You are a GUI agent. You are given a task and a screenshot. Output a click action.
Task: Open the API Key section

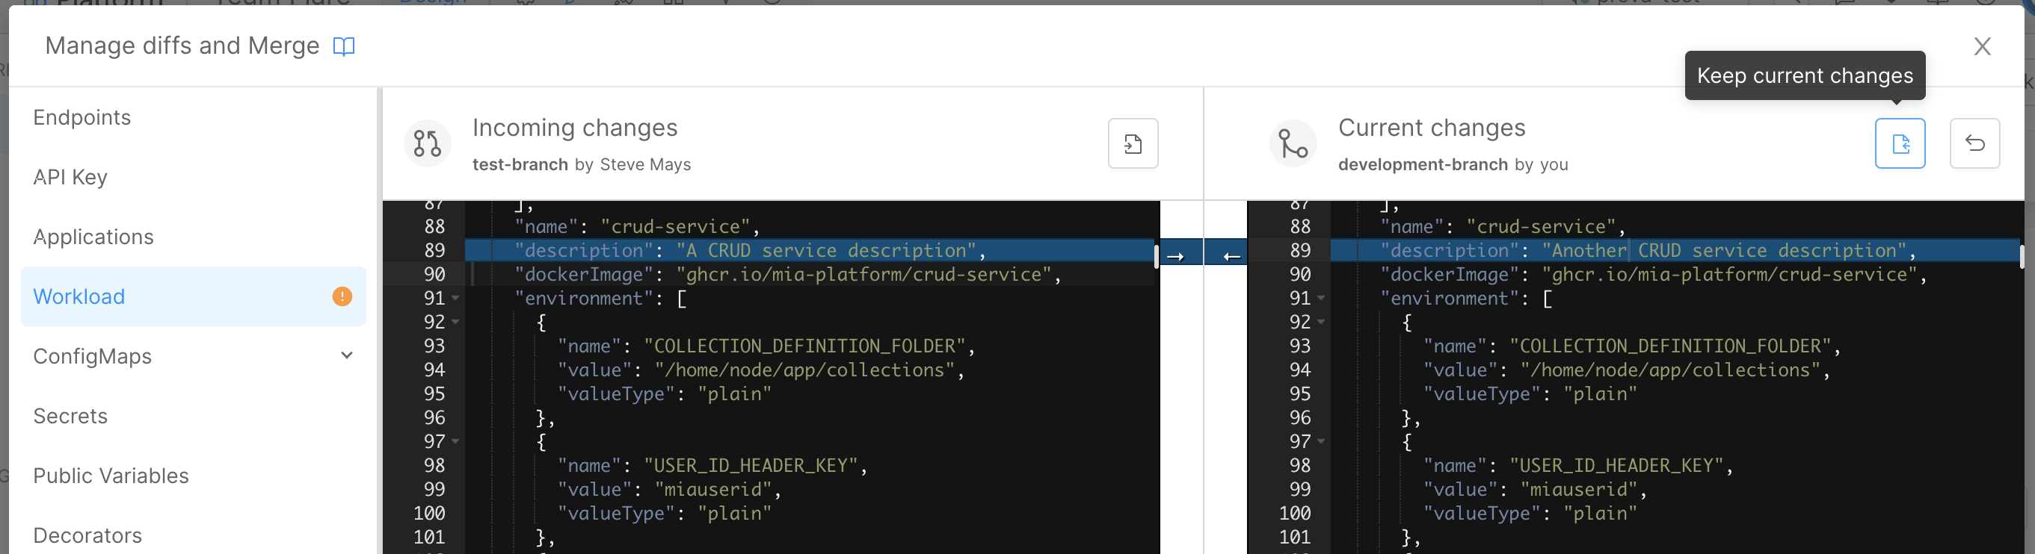(70, 178)
